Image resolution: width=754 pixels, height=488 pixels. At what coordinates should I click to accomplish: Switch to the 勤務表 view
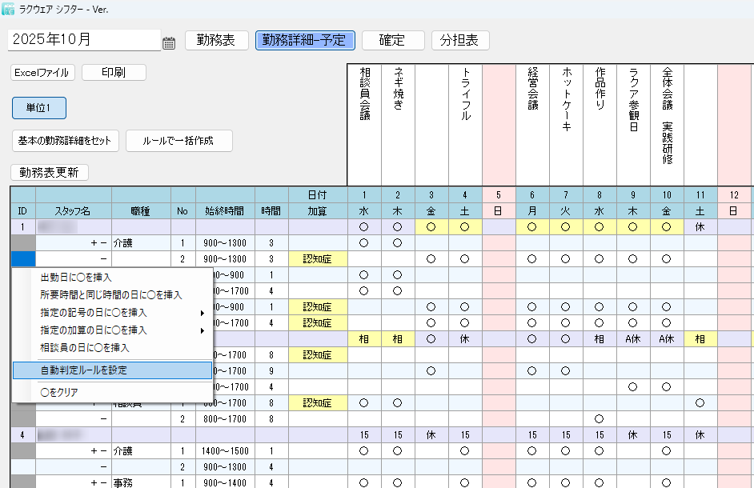216,40
